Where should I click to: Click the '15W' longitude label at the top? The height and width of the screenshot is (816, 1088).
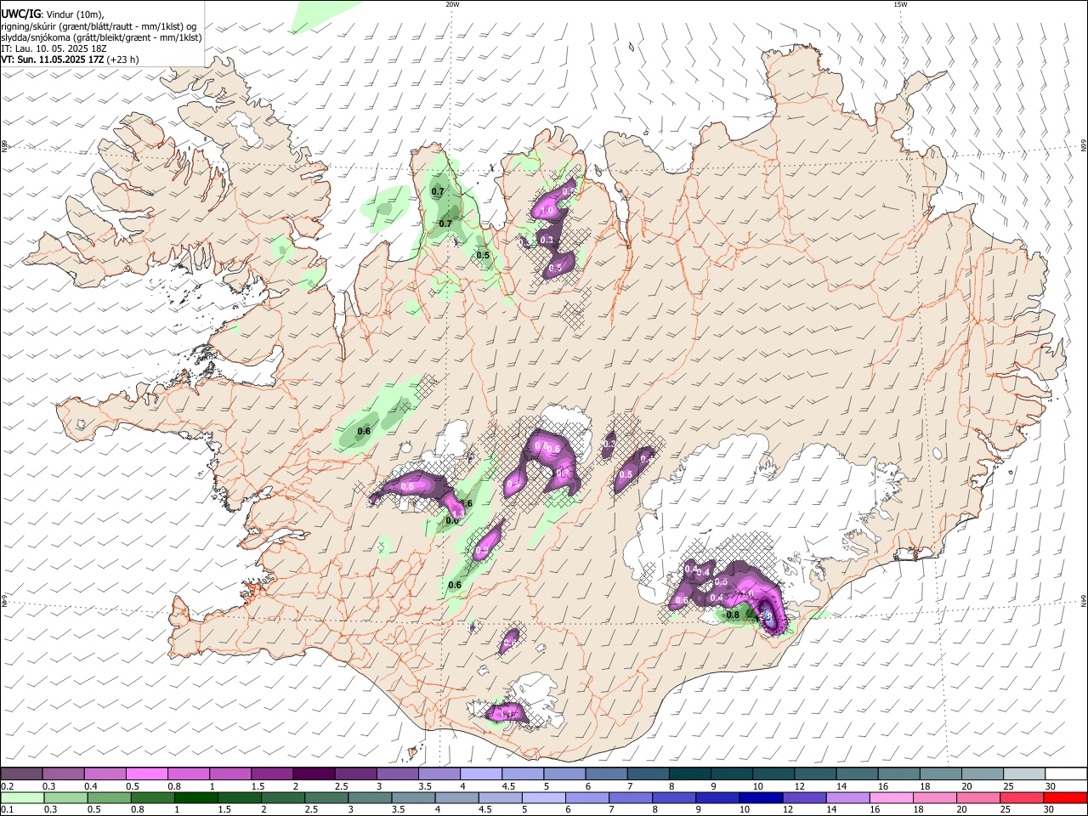[x=900, y=4]
